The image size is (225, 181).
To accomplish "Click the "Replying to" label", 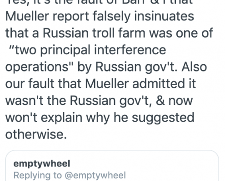I will pyautogui.click(x=38, y=176).
